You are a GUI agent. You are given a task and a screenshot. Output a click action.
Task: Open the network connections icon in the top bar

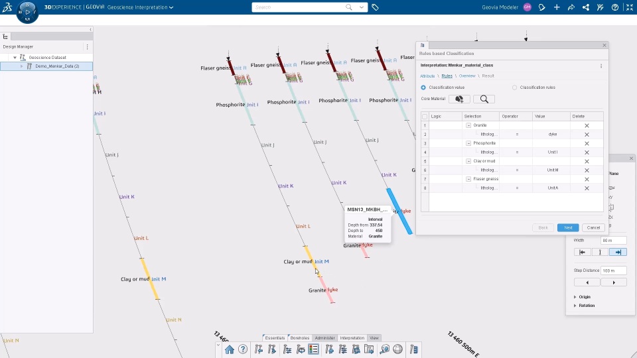click(x=586, y=7)
